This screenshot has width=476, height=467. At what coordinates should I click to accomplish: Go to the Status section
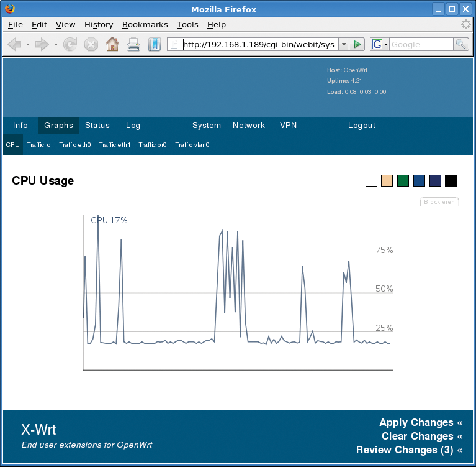click(x=97, y=126)
